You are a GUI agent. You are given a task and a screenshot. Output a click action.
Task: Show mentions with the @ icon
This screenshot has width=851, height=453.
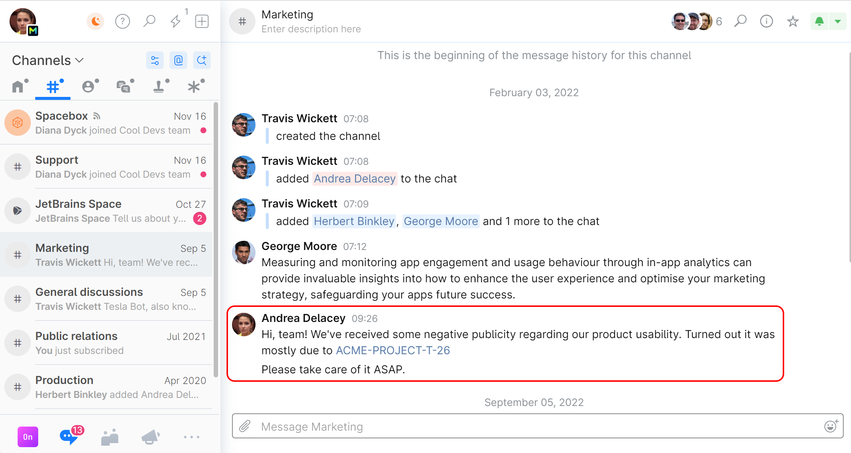[178, 60]
